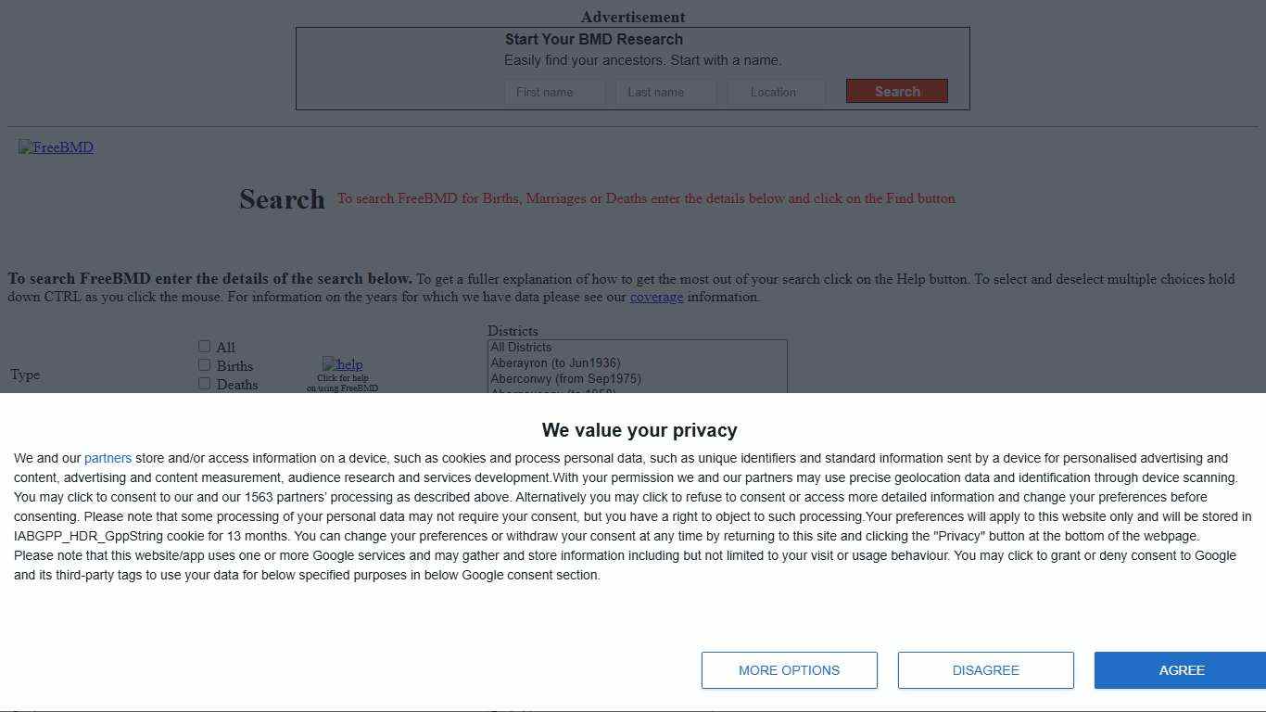Pick Aberconwy (from Sep1975) in districts list
The image size is (1266, 712).
click(565, 379)
